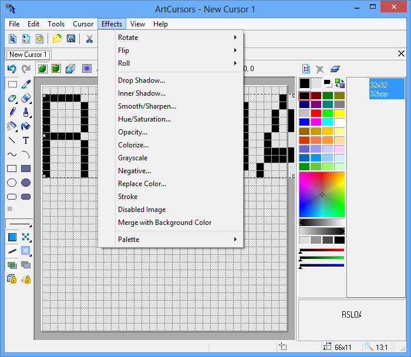Toggle the palette lock option

click(26, 279)
